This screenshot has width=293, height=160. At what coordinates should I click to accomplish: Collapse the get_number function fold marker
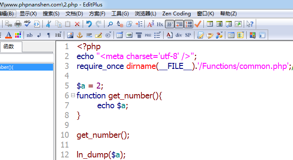[x=73, y=95]
